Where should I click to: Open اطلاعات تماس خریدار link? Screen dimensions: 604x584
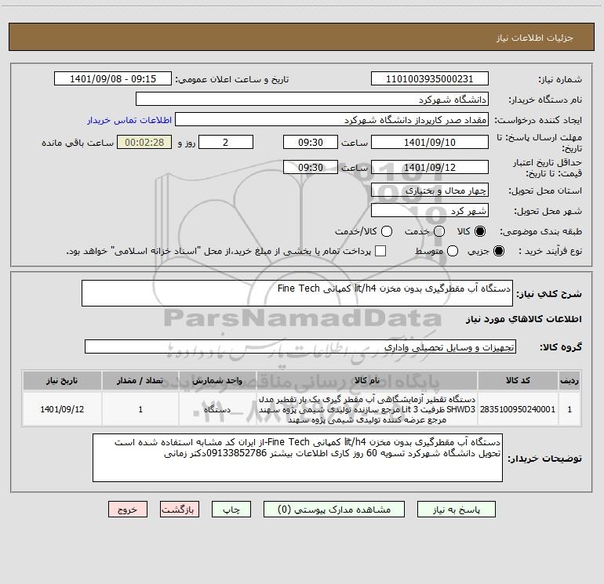click(129, 120)
